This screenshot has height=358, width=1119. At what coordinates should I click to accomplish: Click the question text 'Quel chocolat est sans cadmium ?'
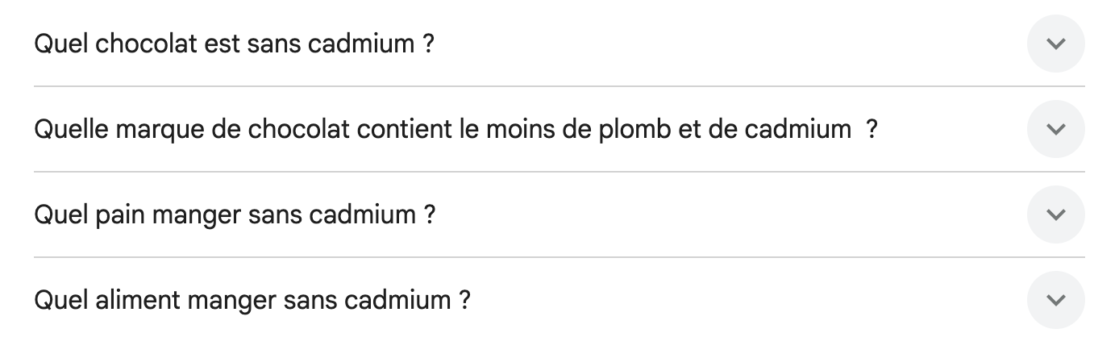234,44
